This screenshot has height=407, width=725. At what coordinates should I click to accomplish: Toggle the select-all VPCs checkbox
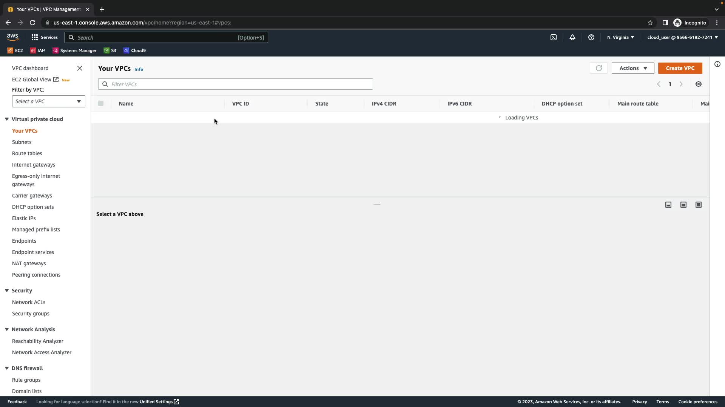[101, 103]
